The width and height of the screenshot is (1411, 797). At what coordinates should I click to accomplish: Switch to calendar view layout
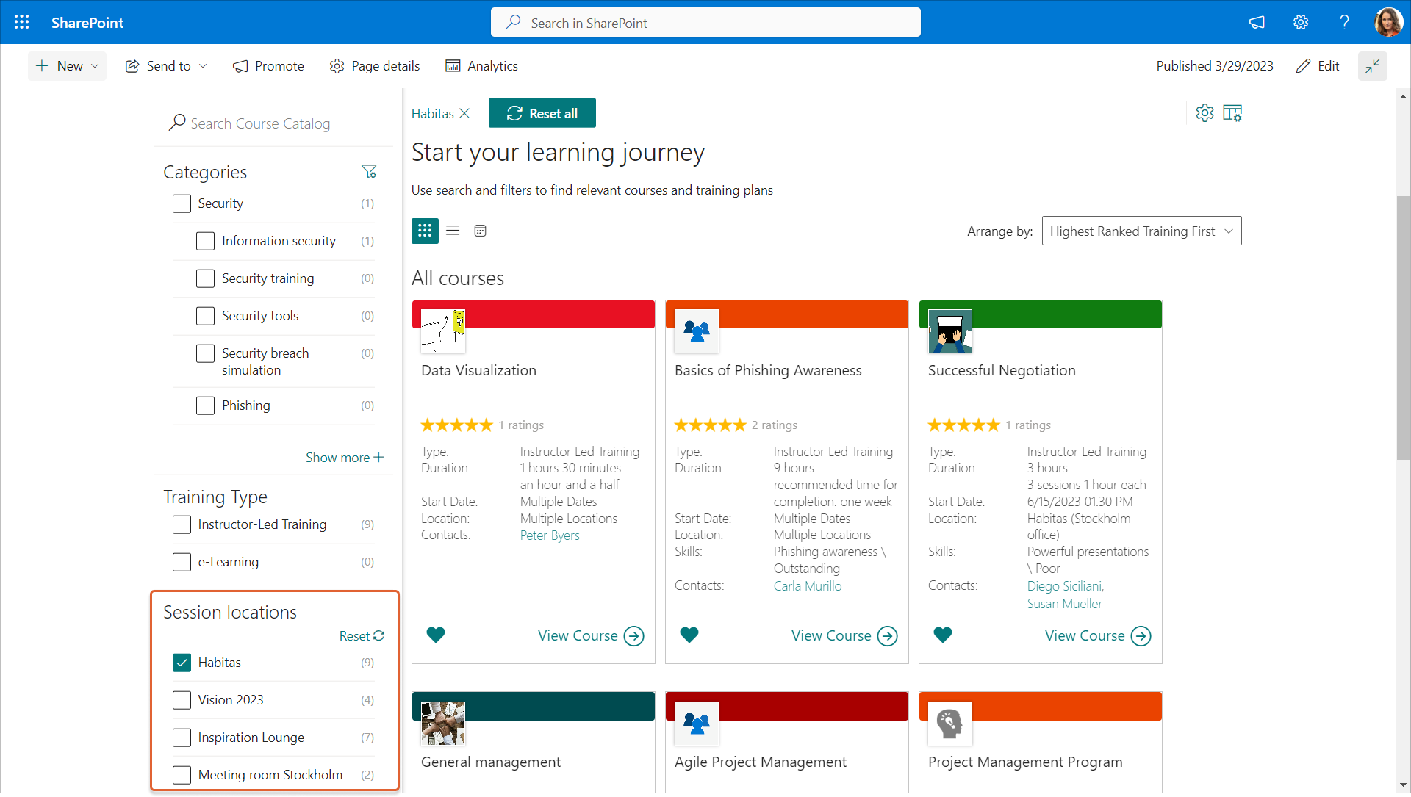tap(481, 231)
